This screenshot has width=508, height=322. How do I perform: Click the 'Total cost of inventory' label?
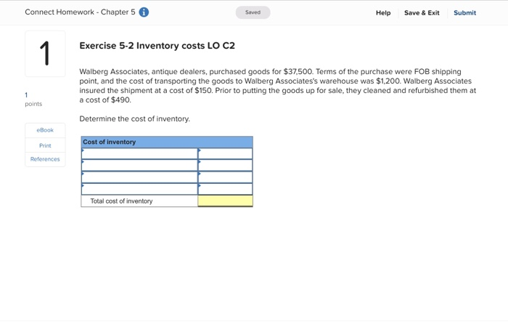point(121,201)
